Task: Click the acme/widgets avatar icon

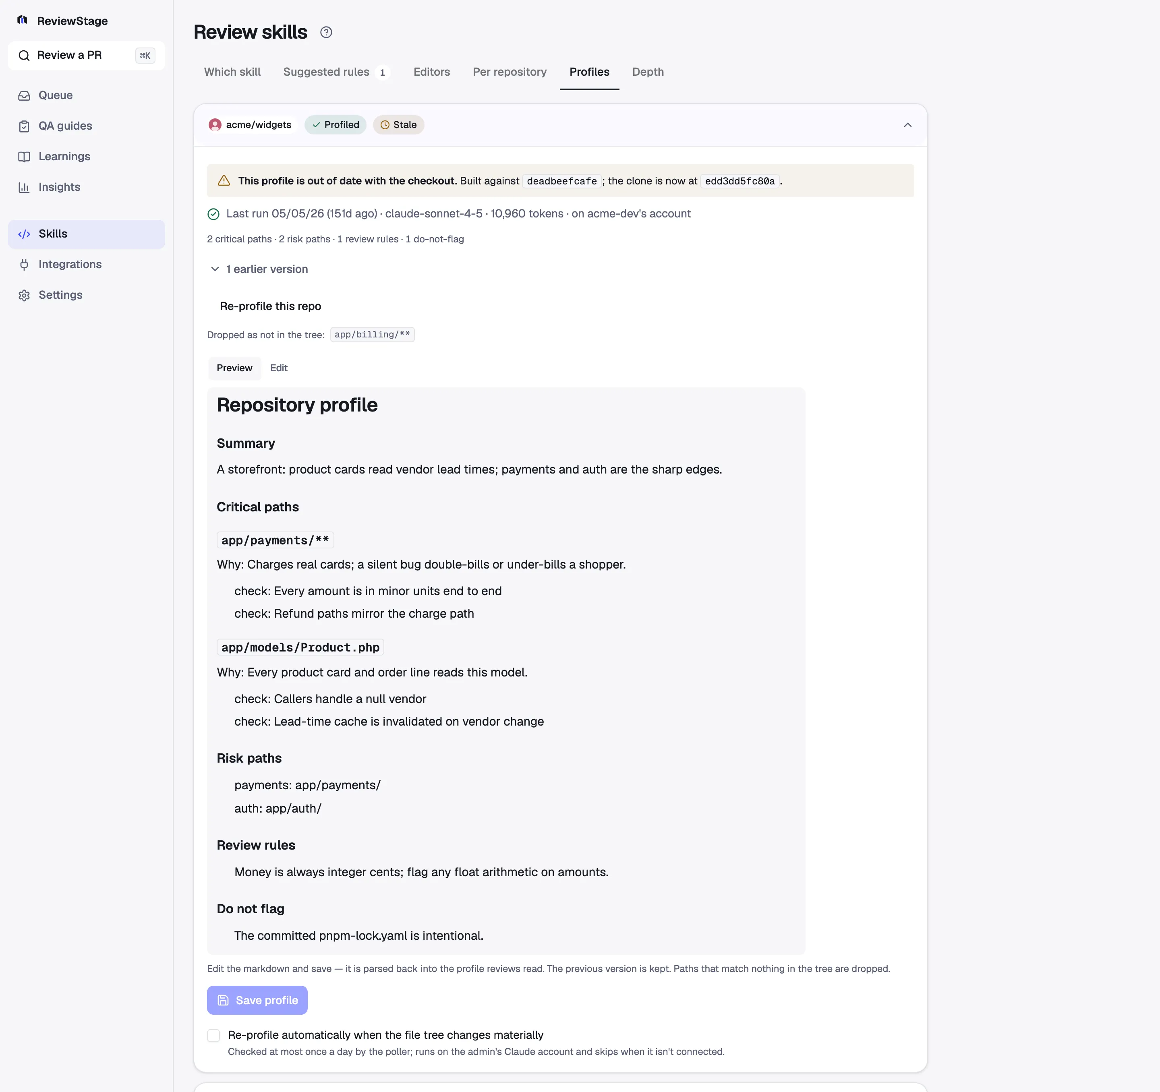Action: pos(215,125)
